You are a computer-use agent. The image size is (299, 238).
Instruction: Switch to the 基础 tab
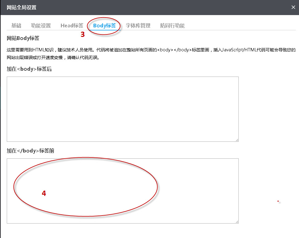16,26
